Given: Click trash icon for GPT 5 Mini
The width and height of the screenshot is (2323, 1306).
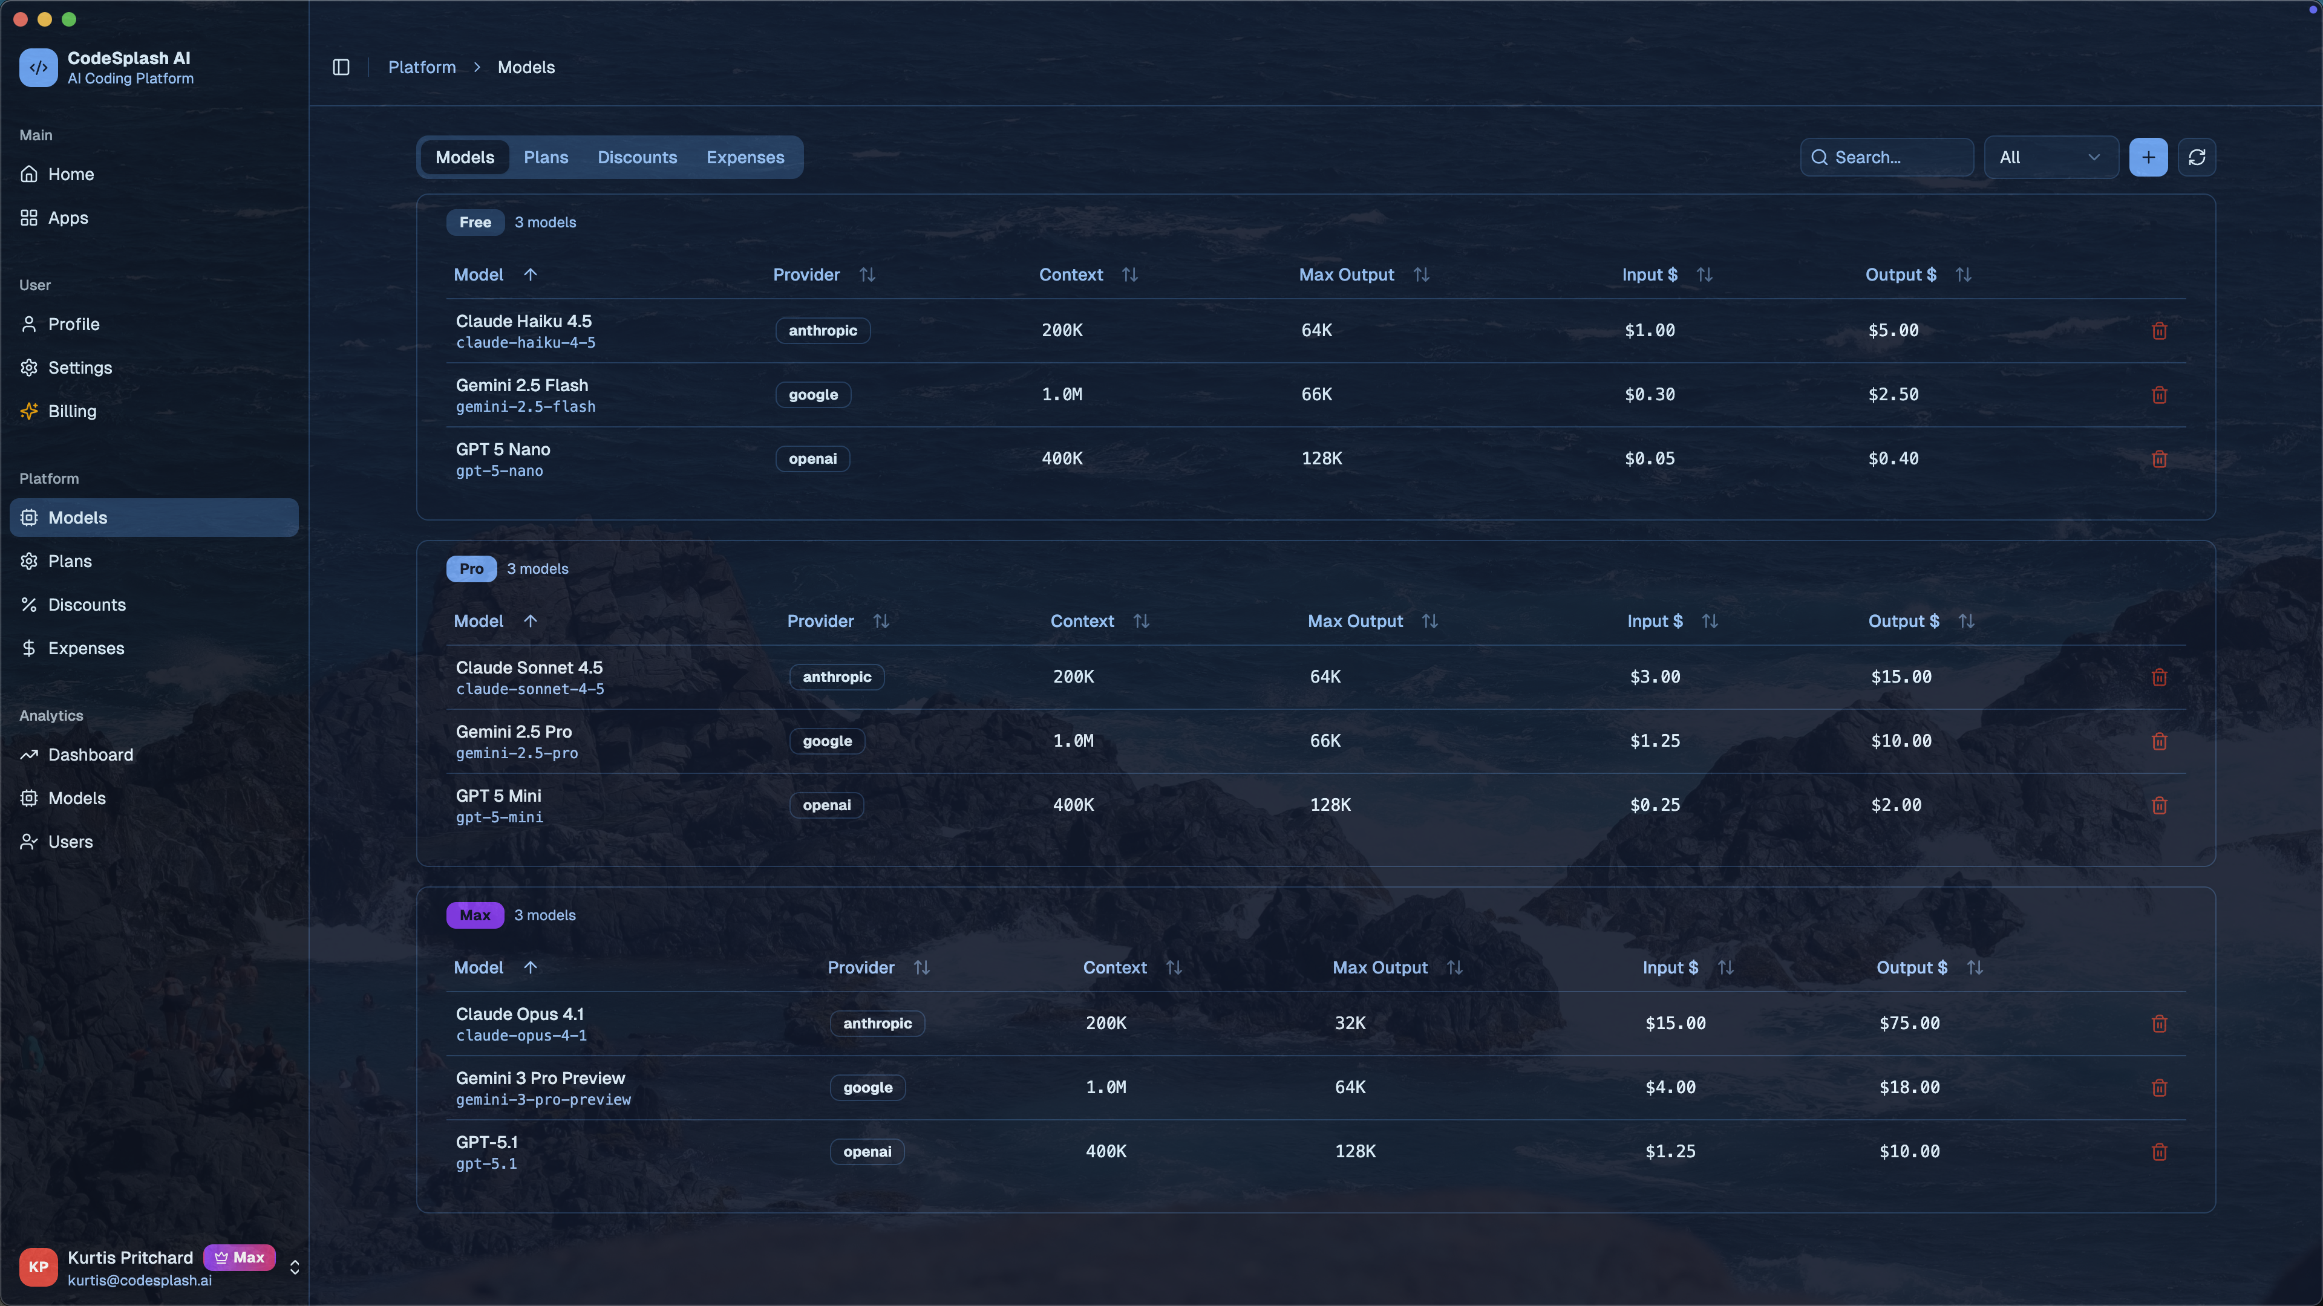Looking at the screenshot, I should click(2159, 805).
